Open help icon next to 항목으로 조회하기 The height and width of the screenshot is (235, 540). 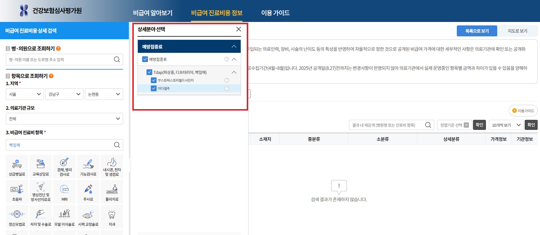pyautogui.click(x=51, y=76)
